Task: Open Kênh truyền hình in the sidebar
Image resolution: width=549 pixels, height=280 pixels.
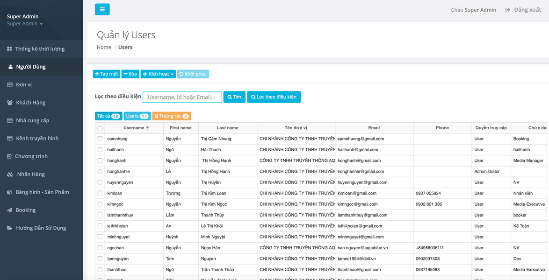Action: coord(37,139)
